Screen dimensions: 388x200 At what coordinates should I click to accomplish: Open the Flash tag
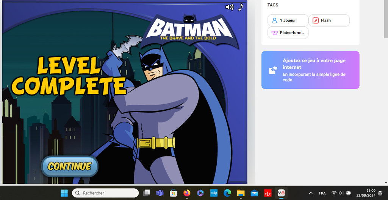click(329, 20)
